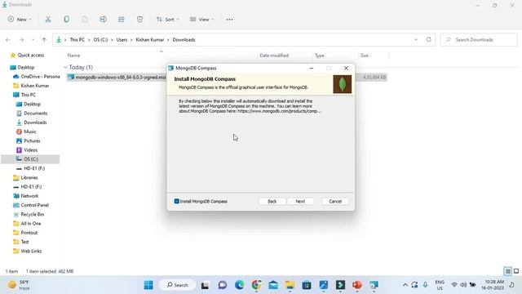522x294 pixels.
Task: Click the Rename icon in Explorer toolbar
Action: coord(104,20)
